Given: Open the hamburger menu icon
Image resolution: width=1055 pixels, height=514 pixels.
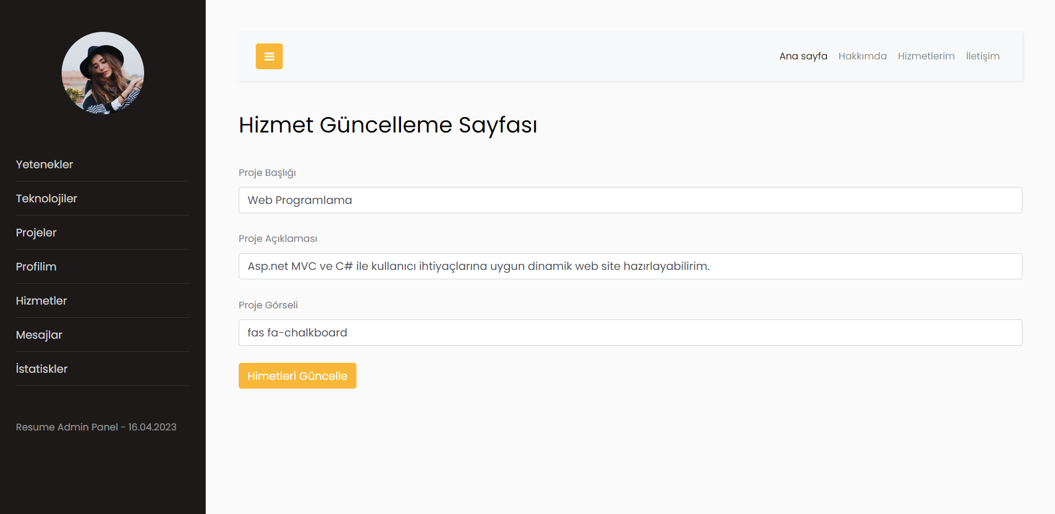Looking at the screenshot, I should (x=269, y=56).
